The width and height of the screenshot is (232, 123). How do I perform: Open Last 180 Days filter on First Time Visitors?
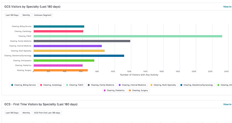pos(12,113)
